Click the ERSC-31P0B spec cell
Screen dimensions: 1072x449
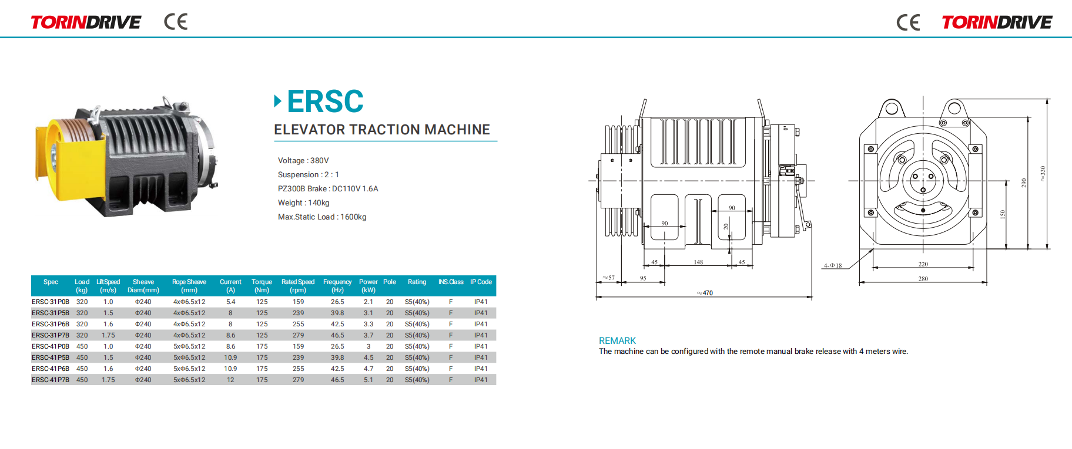[x=51, y=302]
